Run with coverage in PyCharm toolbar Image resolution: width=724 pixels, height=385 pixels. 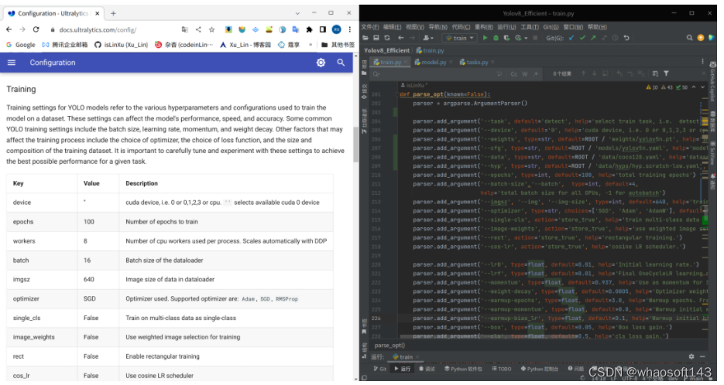point(506,38)
